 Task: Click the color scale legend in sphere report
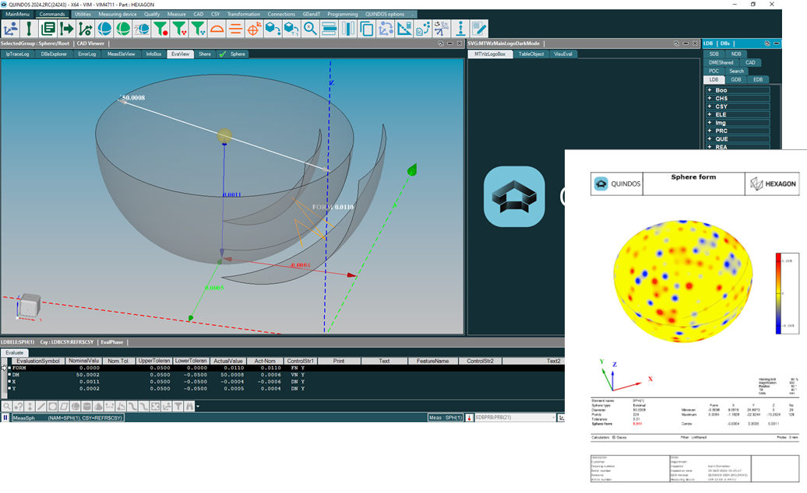click(x=779, y=294)
